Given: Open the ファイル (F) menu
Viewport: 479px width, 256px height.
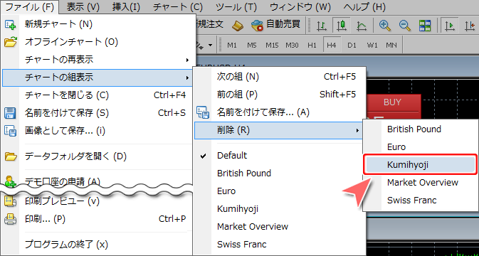Looking at the screenshot, I should click(x=30, y=6).
